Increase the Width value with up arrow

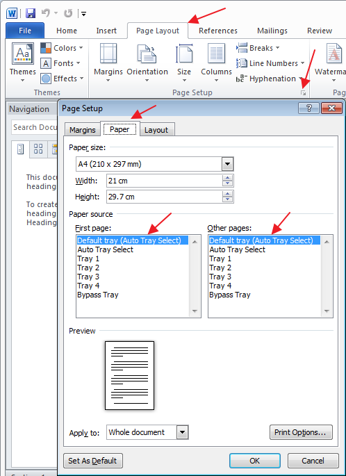[x=227, y=178]
